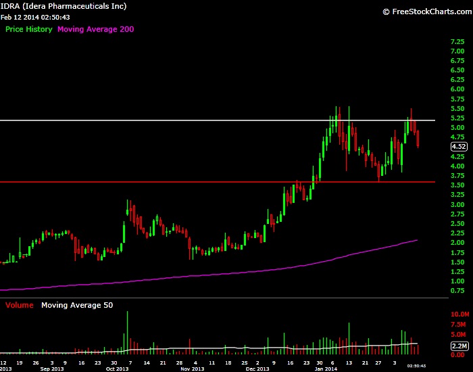Click the 5.0M volume axis label
The width and height of the screenshot is (473, 372).
pyautogui.click(x=458, y=334)
